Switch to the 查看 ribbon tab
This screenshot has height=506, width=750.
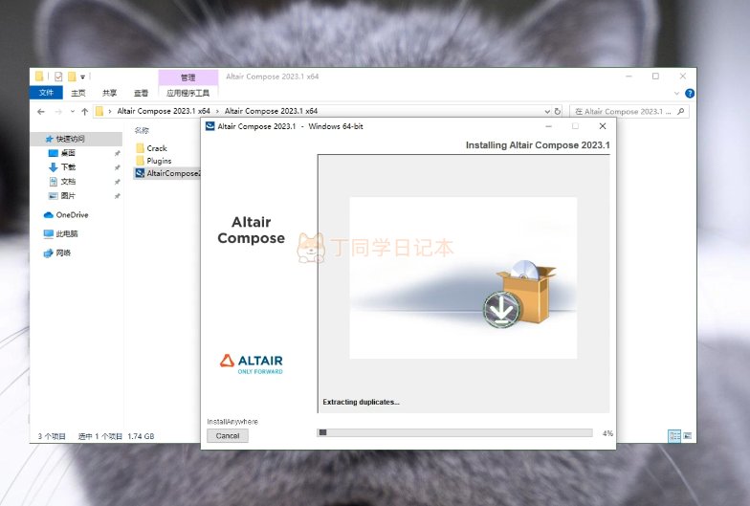tap(141, 93)
